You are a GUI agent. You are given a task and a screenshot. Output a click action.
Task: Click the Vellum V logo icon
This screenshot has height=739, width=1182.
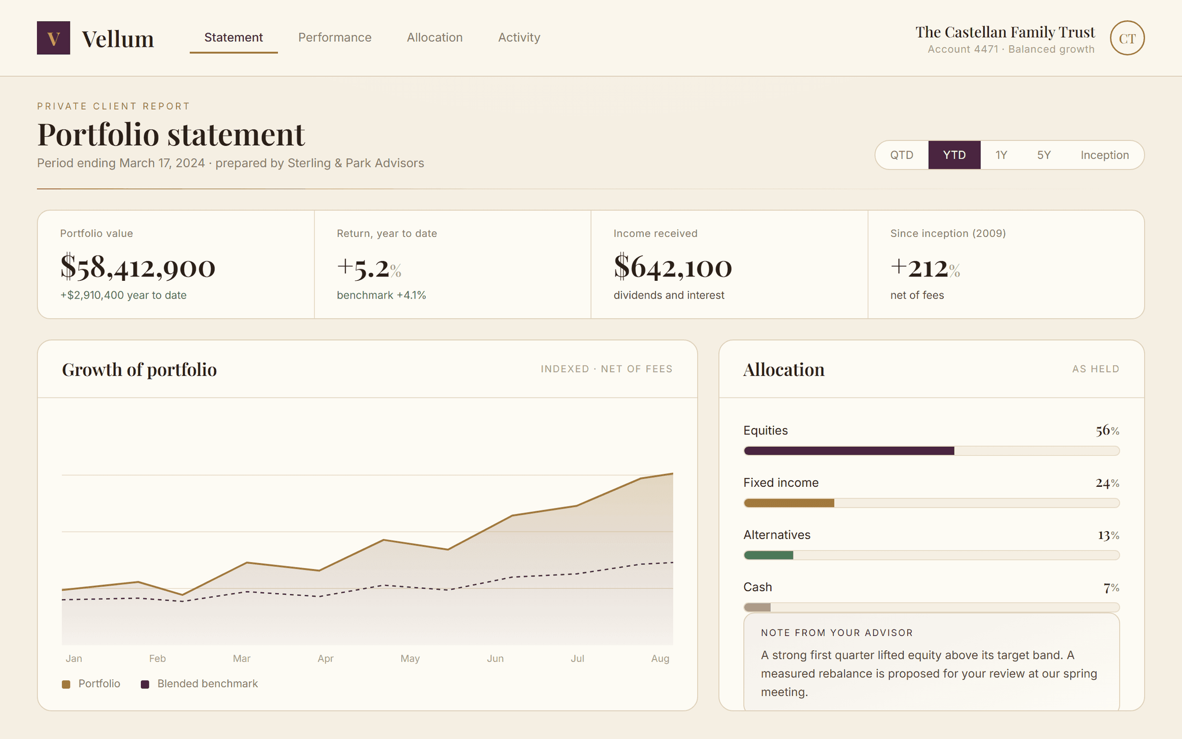click(x=53, y=38)
